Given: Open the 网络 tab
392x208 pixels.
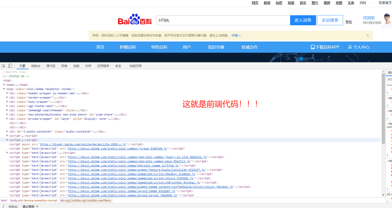Looking at the screenshot, I should tap(64, 66).
